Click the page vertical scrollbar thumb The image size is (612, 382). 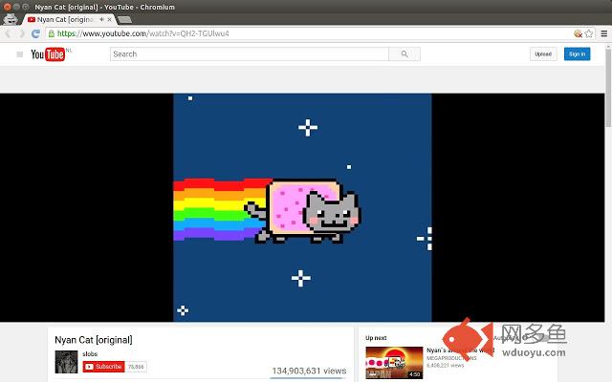click(608, 88)
